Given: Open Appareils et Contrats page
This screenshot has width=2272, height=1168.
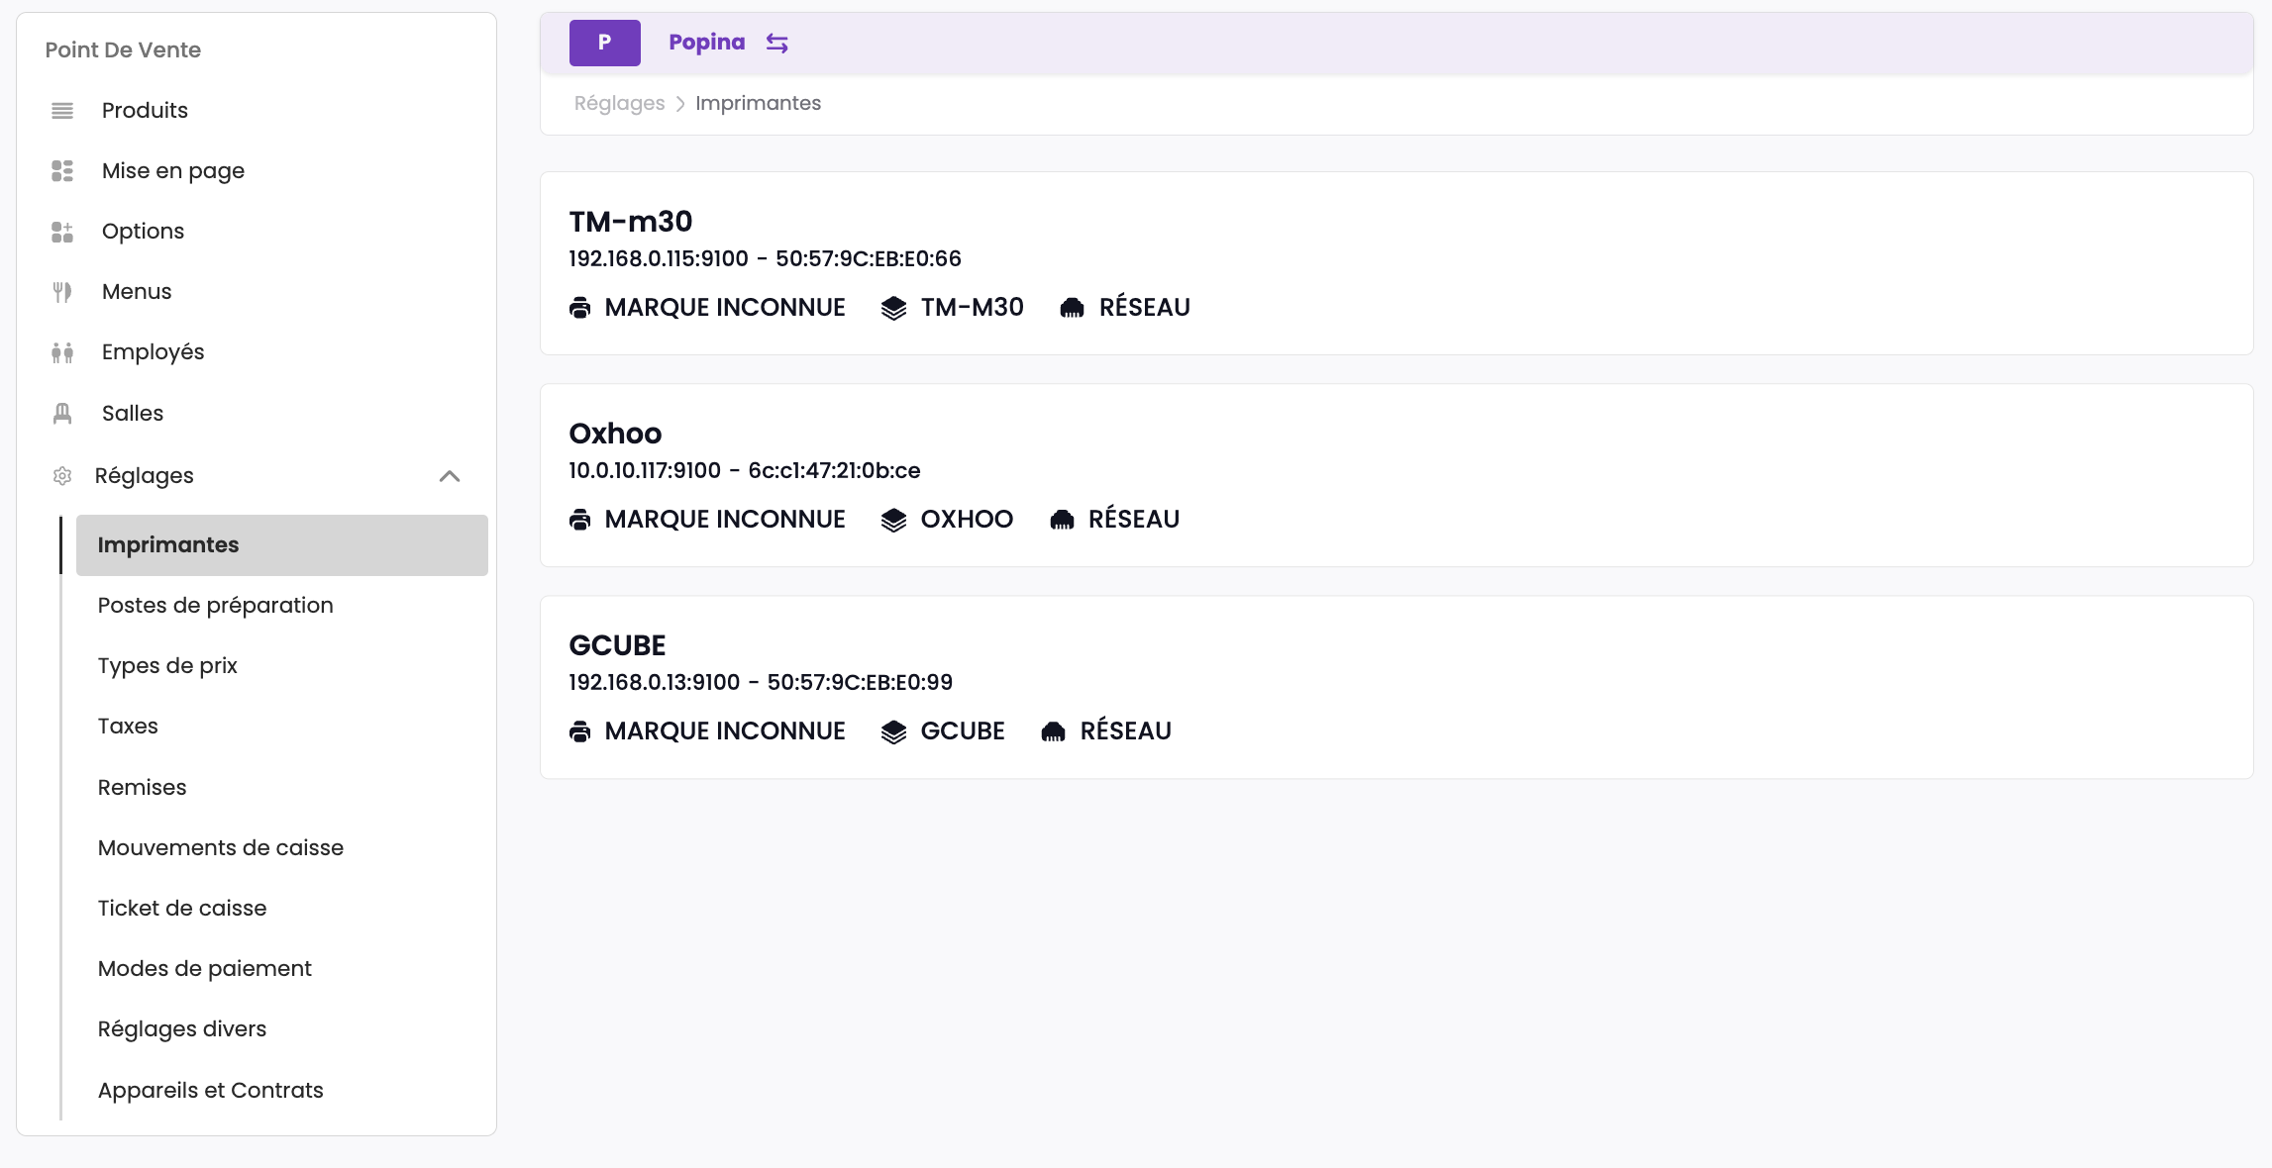Looking at the screenshot, I should pyautogui.click(x=210, y=1091).
